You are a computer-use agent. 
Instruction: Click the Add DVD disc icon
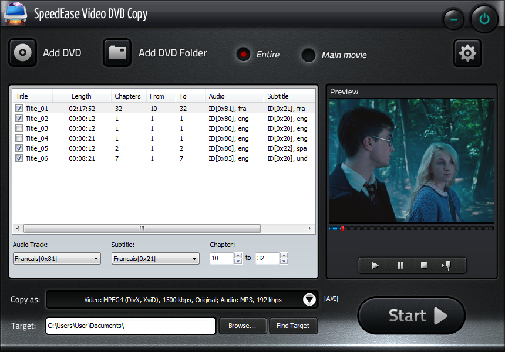click(22, 53)
